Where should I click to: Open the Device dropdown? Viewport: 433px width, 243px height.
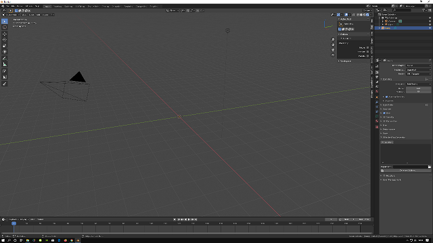pyautogui.click(x=418, y=74)
